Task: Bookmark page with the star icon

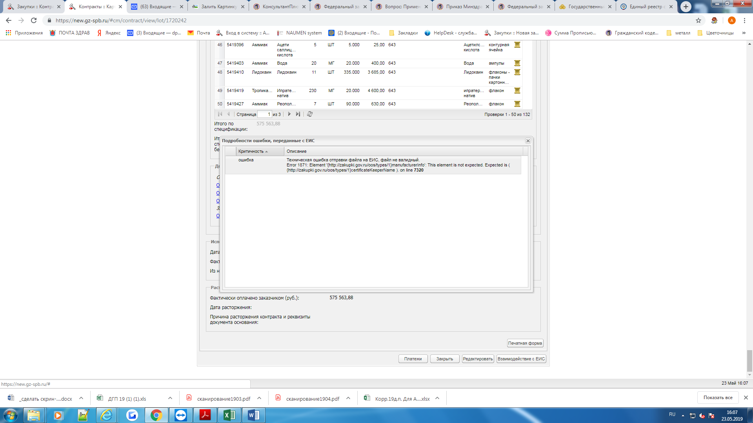Action: coord(698,20)
